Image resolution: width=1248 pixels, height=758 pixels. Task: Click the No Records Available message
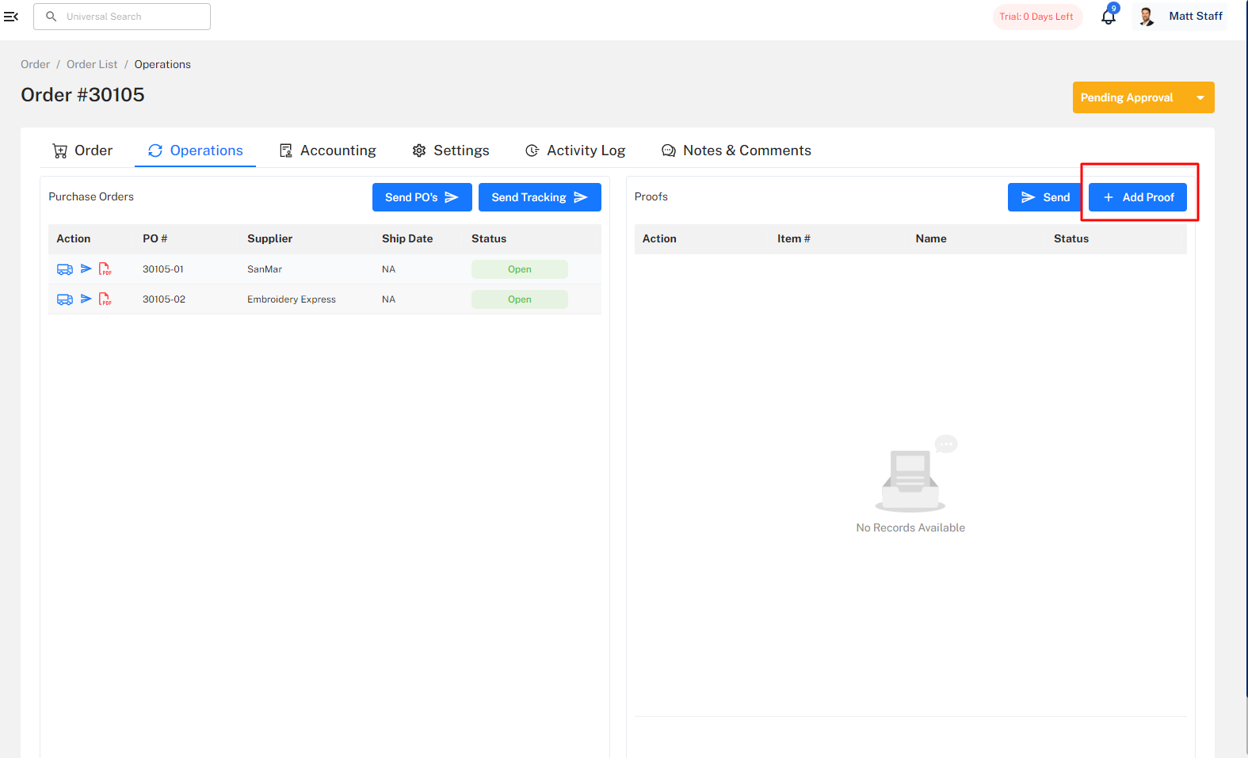(x=910, y=528)
